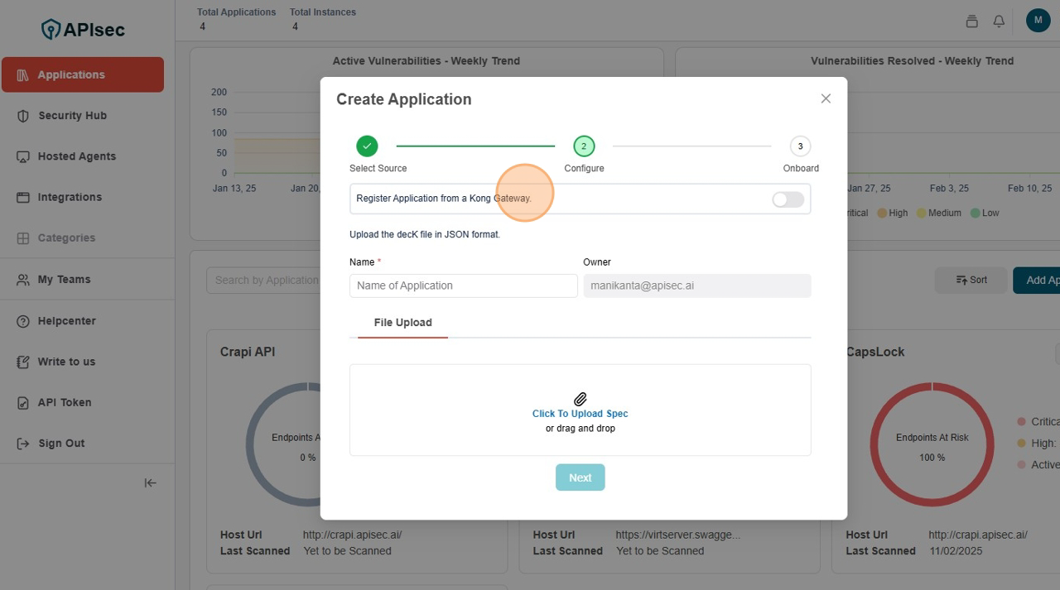Open the archive box icon in header
The width and height of the screenshot is (1060, 590).
(x=971, y=22)
